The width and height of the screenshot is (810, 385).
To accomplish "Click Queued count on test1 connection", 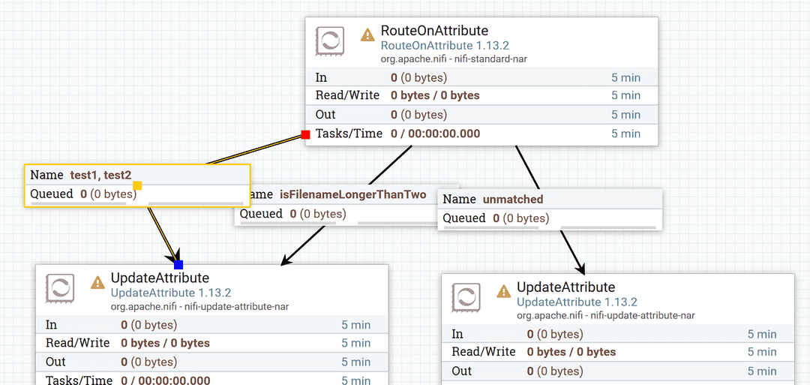I will (x=109, y=194).
